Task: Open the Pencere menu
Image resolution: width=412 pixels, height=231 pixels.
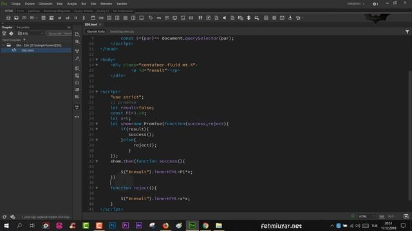Action: [106, 4]
